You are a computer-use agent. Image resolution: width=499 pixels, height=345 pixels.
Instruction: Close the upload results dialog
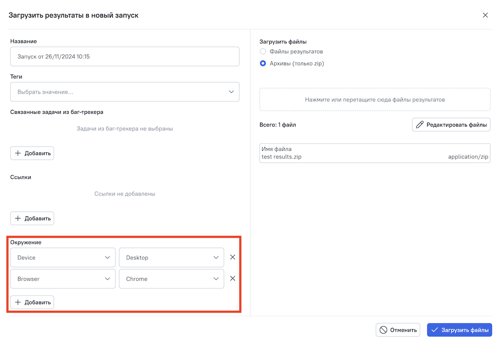[485, 15]
